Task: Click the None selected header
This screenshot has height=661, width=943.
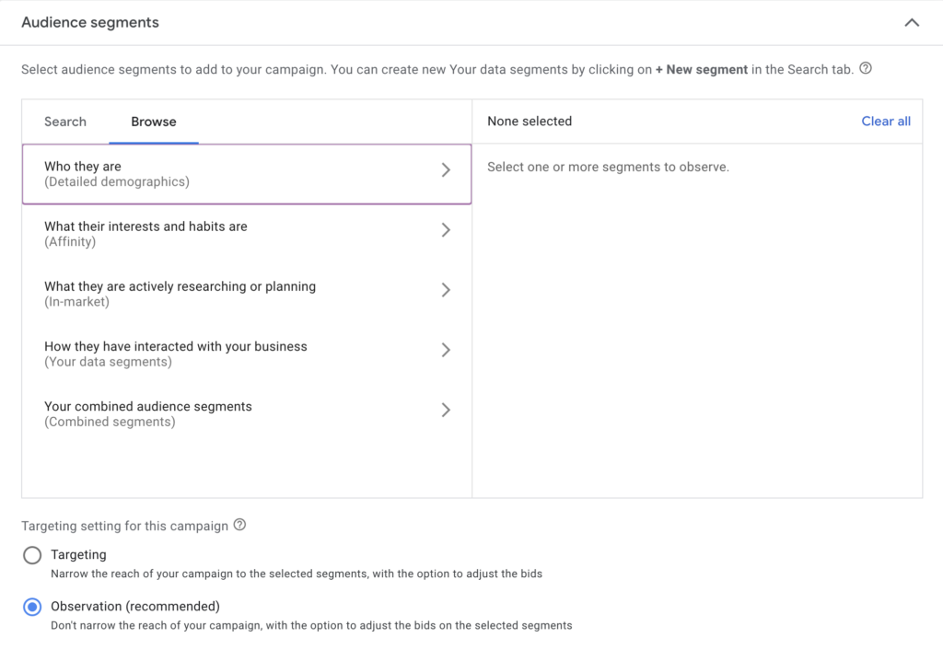Action: 530,121
